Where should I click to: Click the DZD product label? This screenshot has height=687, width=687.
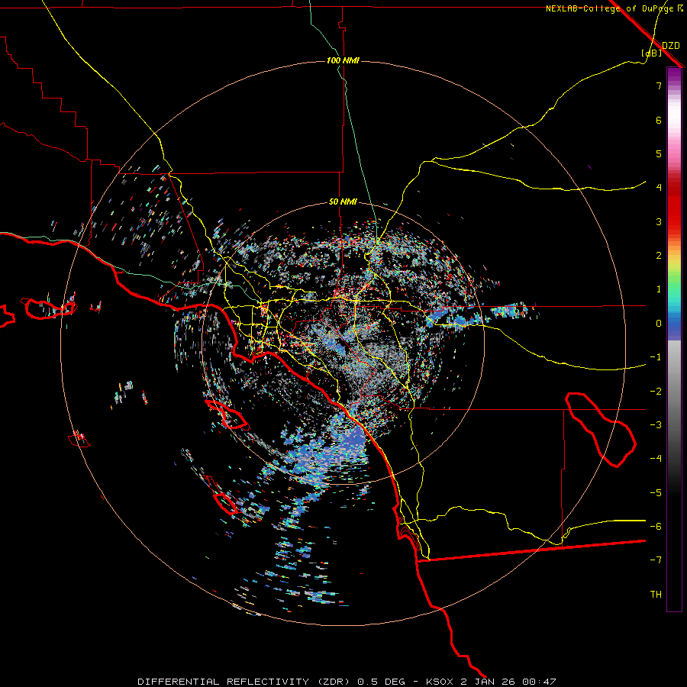pyautogui.click(x=671, y=46)
